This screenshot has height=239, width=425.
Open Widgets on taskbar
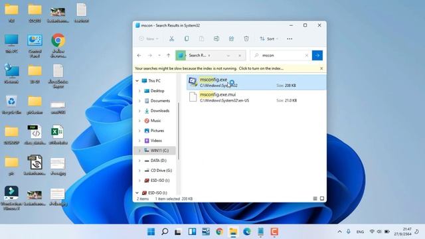[192, 232]
